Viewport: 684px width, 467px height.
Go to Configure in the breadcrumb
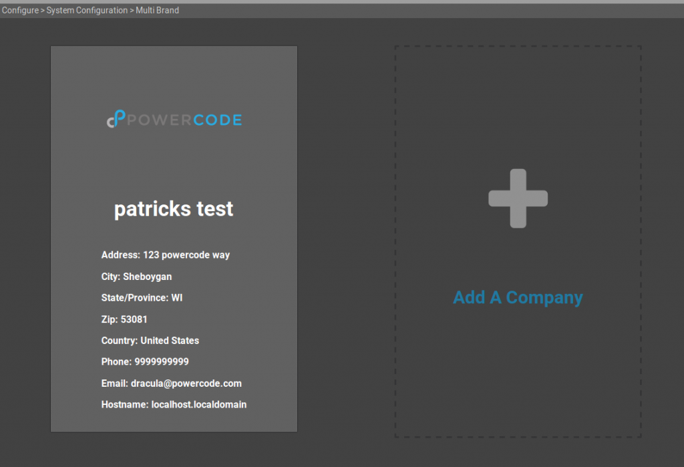pos(20,10)
